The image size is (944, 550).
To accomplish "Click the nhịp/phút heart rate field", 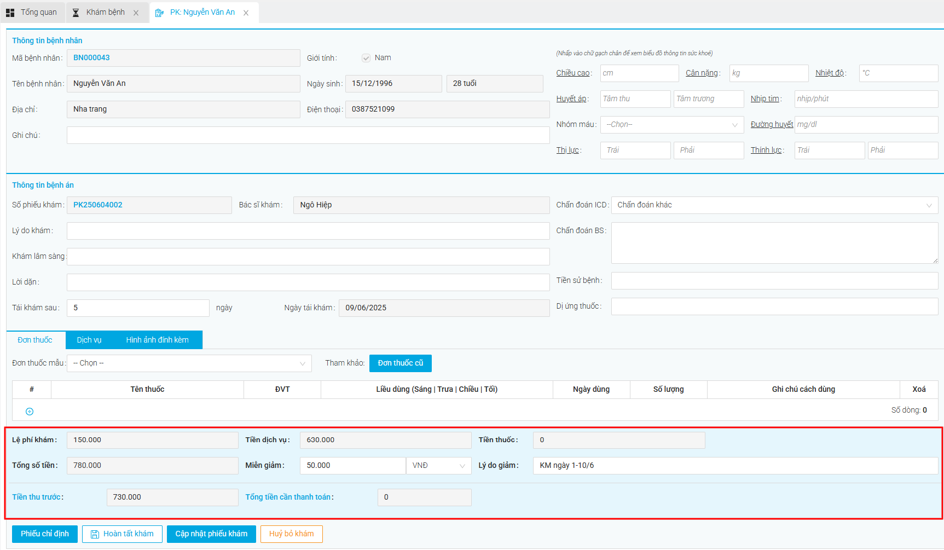I will click(866, 99).
